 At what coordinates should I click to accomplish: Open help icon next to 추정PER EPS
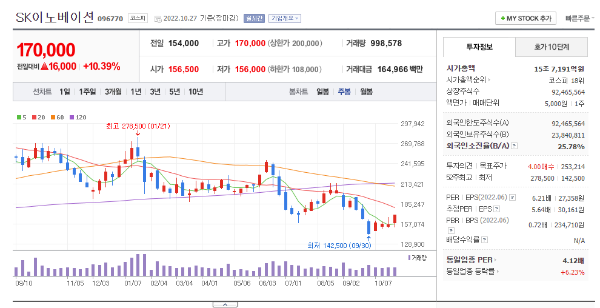click(x=497, y=209)
